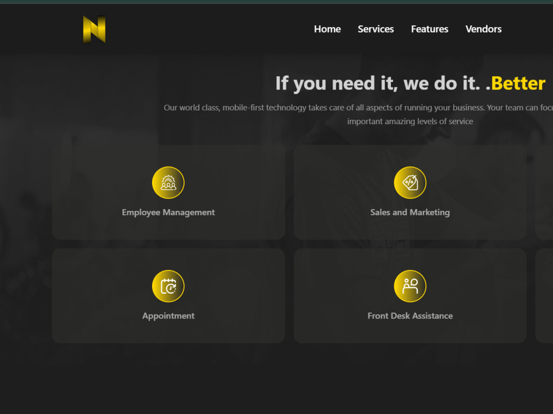553x414 pixels.
Task: Click the 'important amazing levels of service' text
Action: (x=410, y=121)
